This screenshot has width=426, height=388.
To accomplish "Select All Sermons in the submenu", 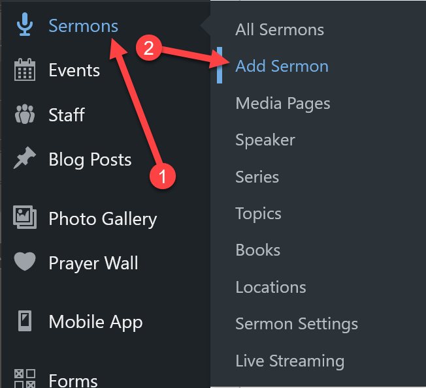I will click(x=280, y=29).
